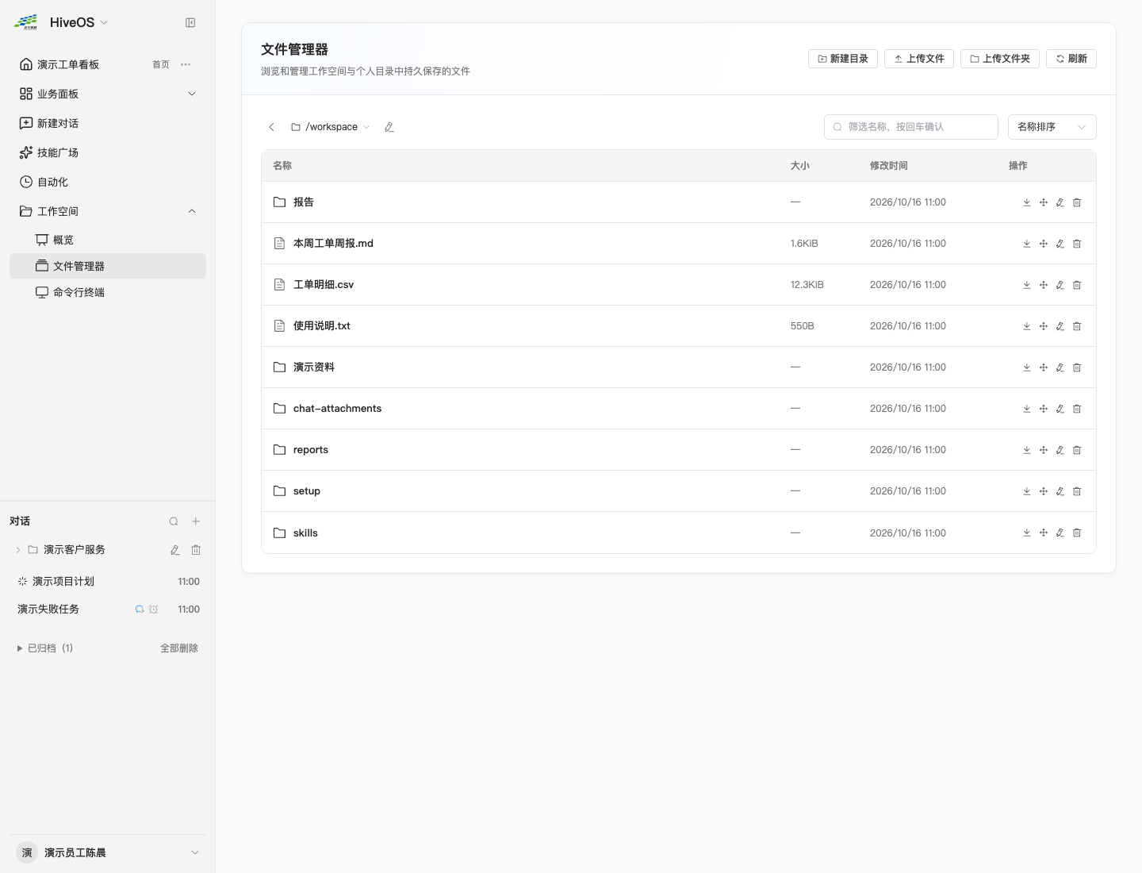Click the 上传文件 button

point(919,59)
